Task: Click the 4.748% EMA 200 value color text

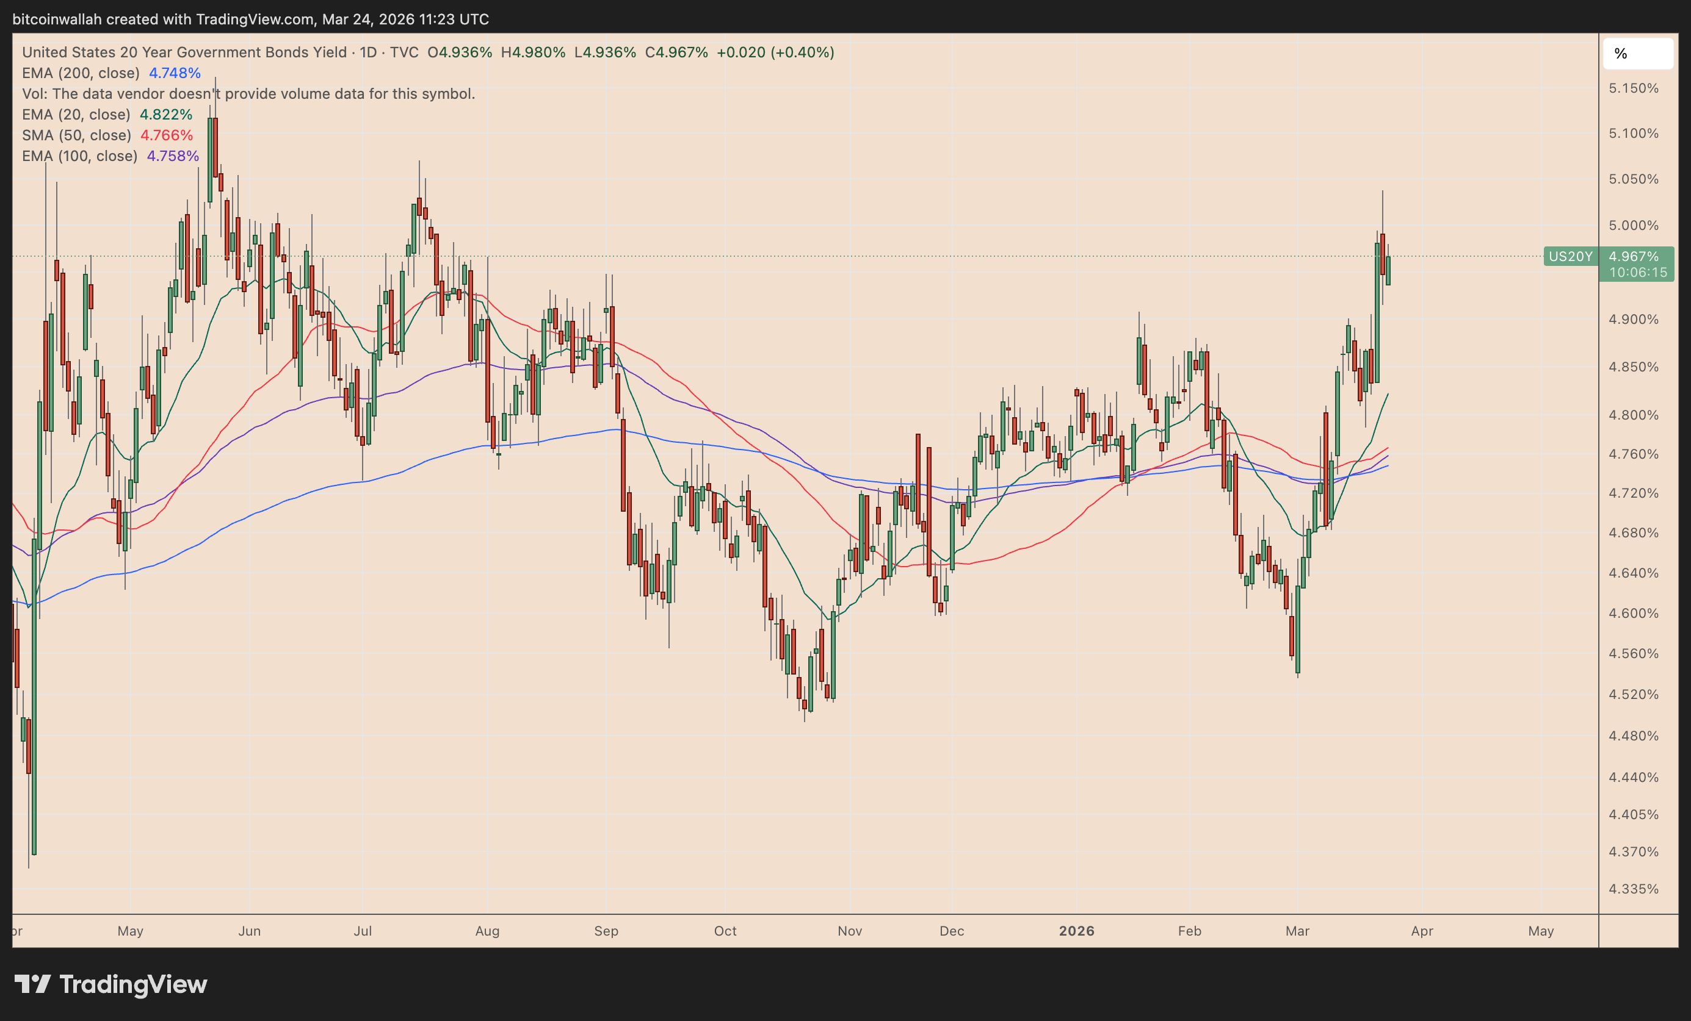Action: (175, 73)
